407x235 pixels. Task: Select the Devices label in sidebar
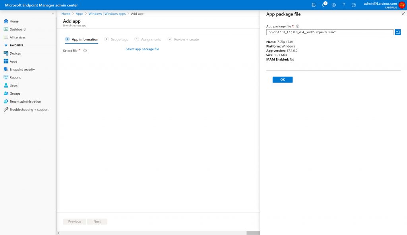(15, 53)
